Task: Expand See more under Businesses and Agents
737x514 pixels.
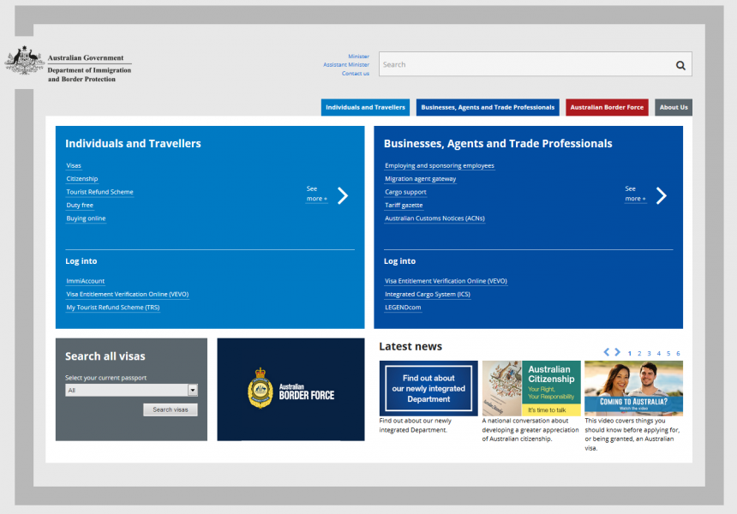Action: point(635,194)
